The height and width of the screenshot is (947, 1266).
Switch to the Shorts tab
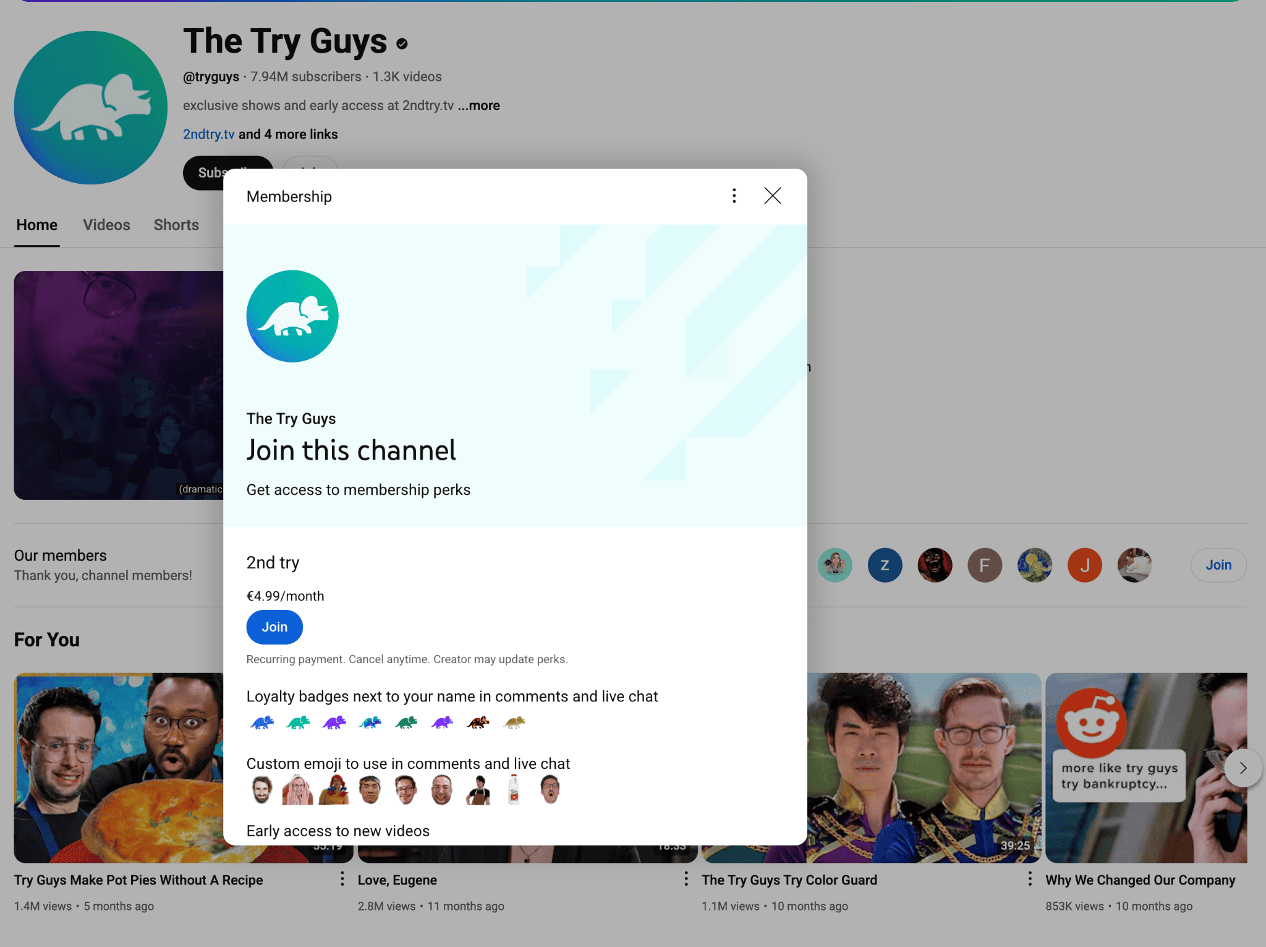point(176,225)
